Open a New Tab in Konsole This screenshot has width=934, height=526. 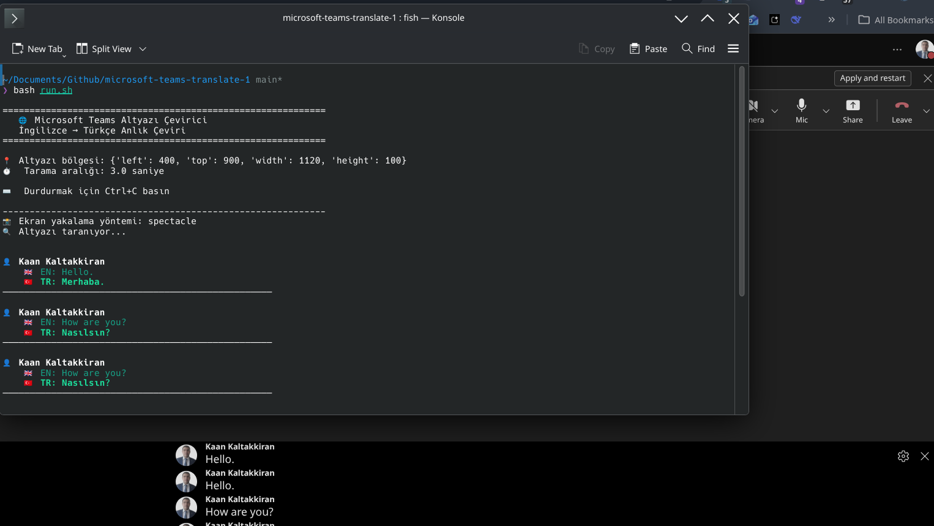(37, 49)
